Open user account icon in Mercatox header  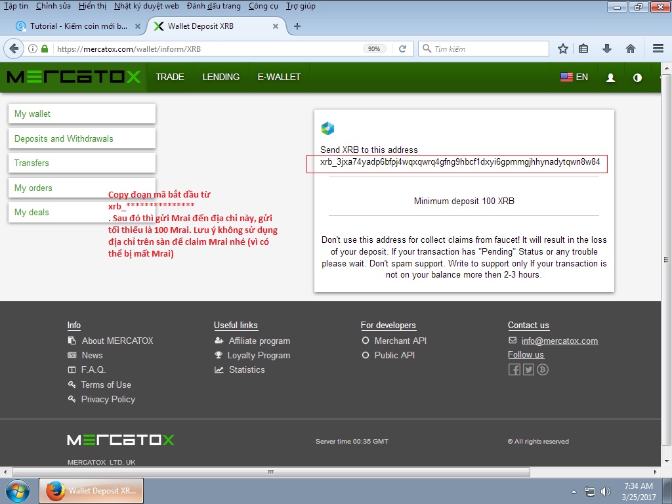(610, 77)
